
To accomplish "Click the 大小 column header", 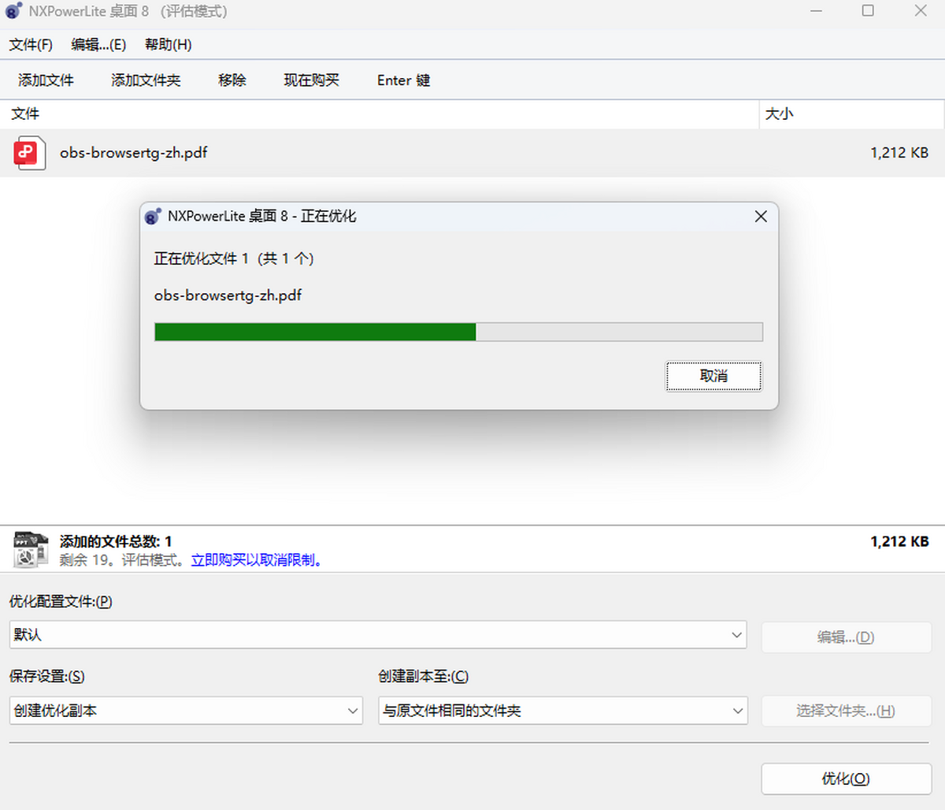I will [x=780, y=114].
